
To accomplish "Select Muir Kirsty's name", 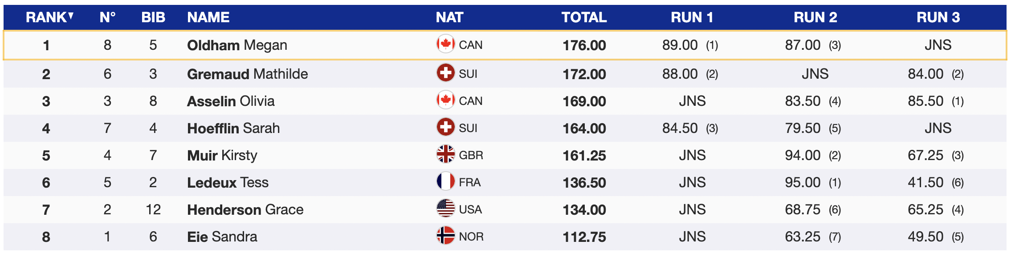I will 222,155.
